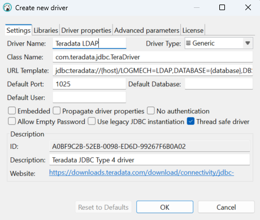Click inside the URL Template field
260x220 pixels.
point(153,71)
